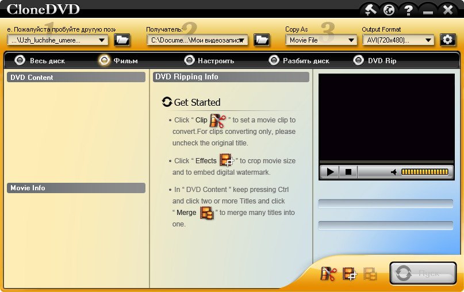Click the preview seek bar
The width and height of the screenshot is (464, 292).
point(386,162)
